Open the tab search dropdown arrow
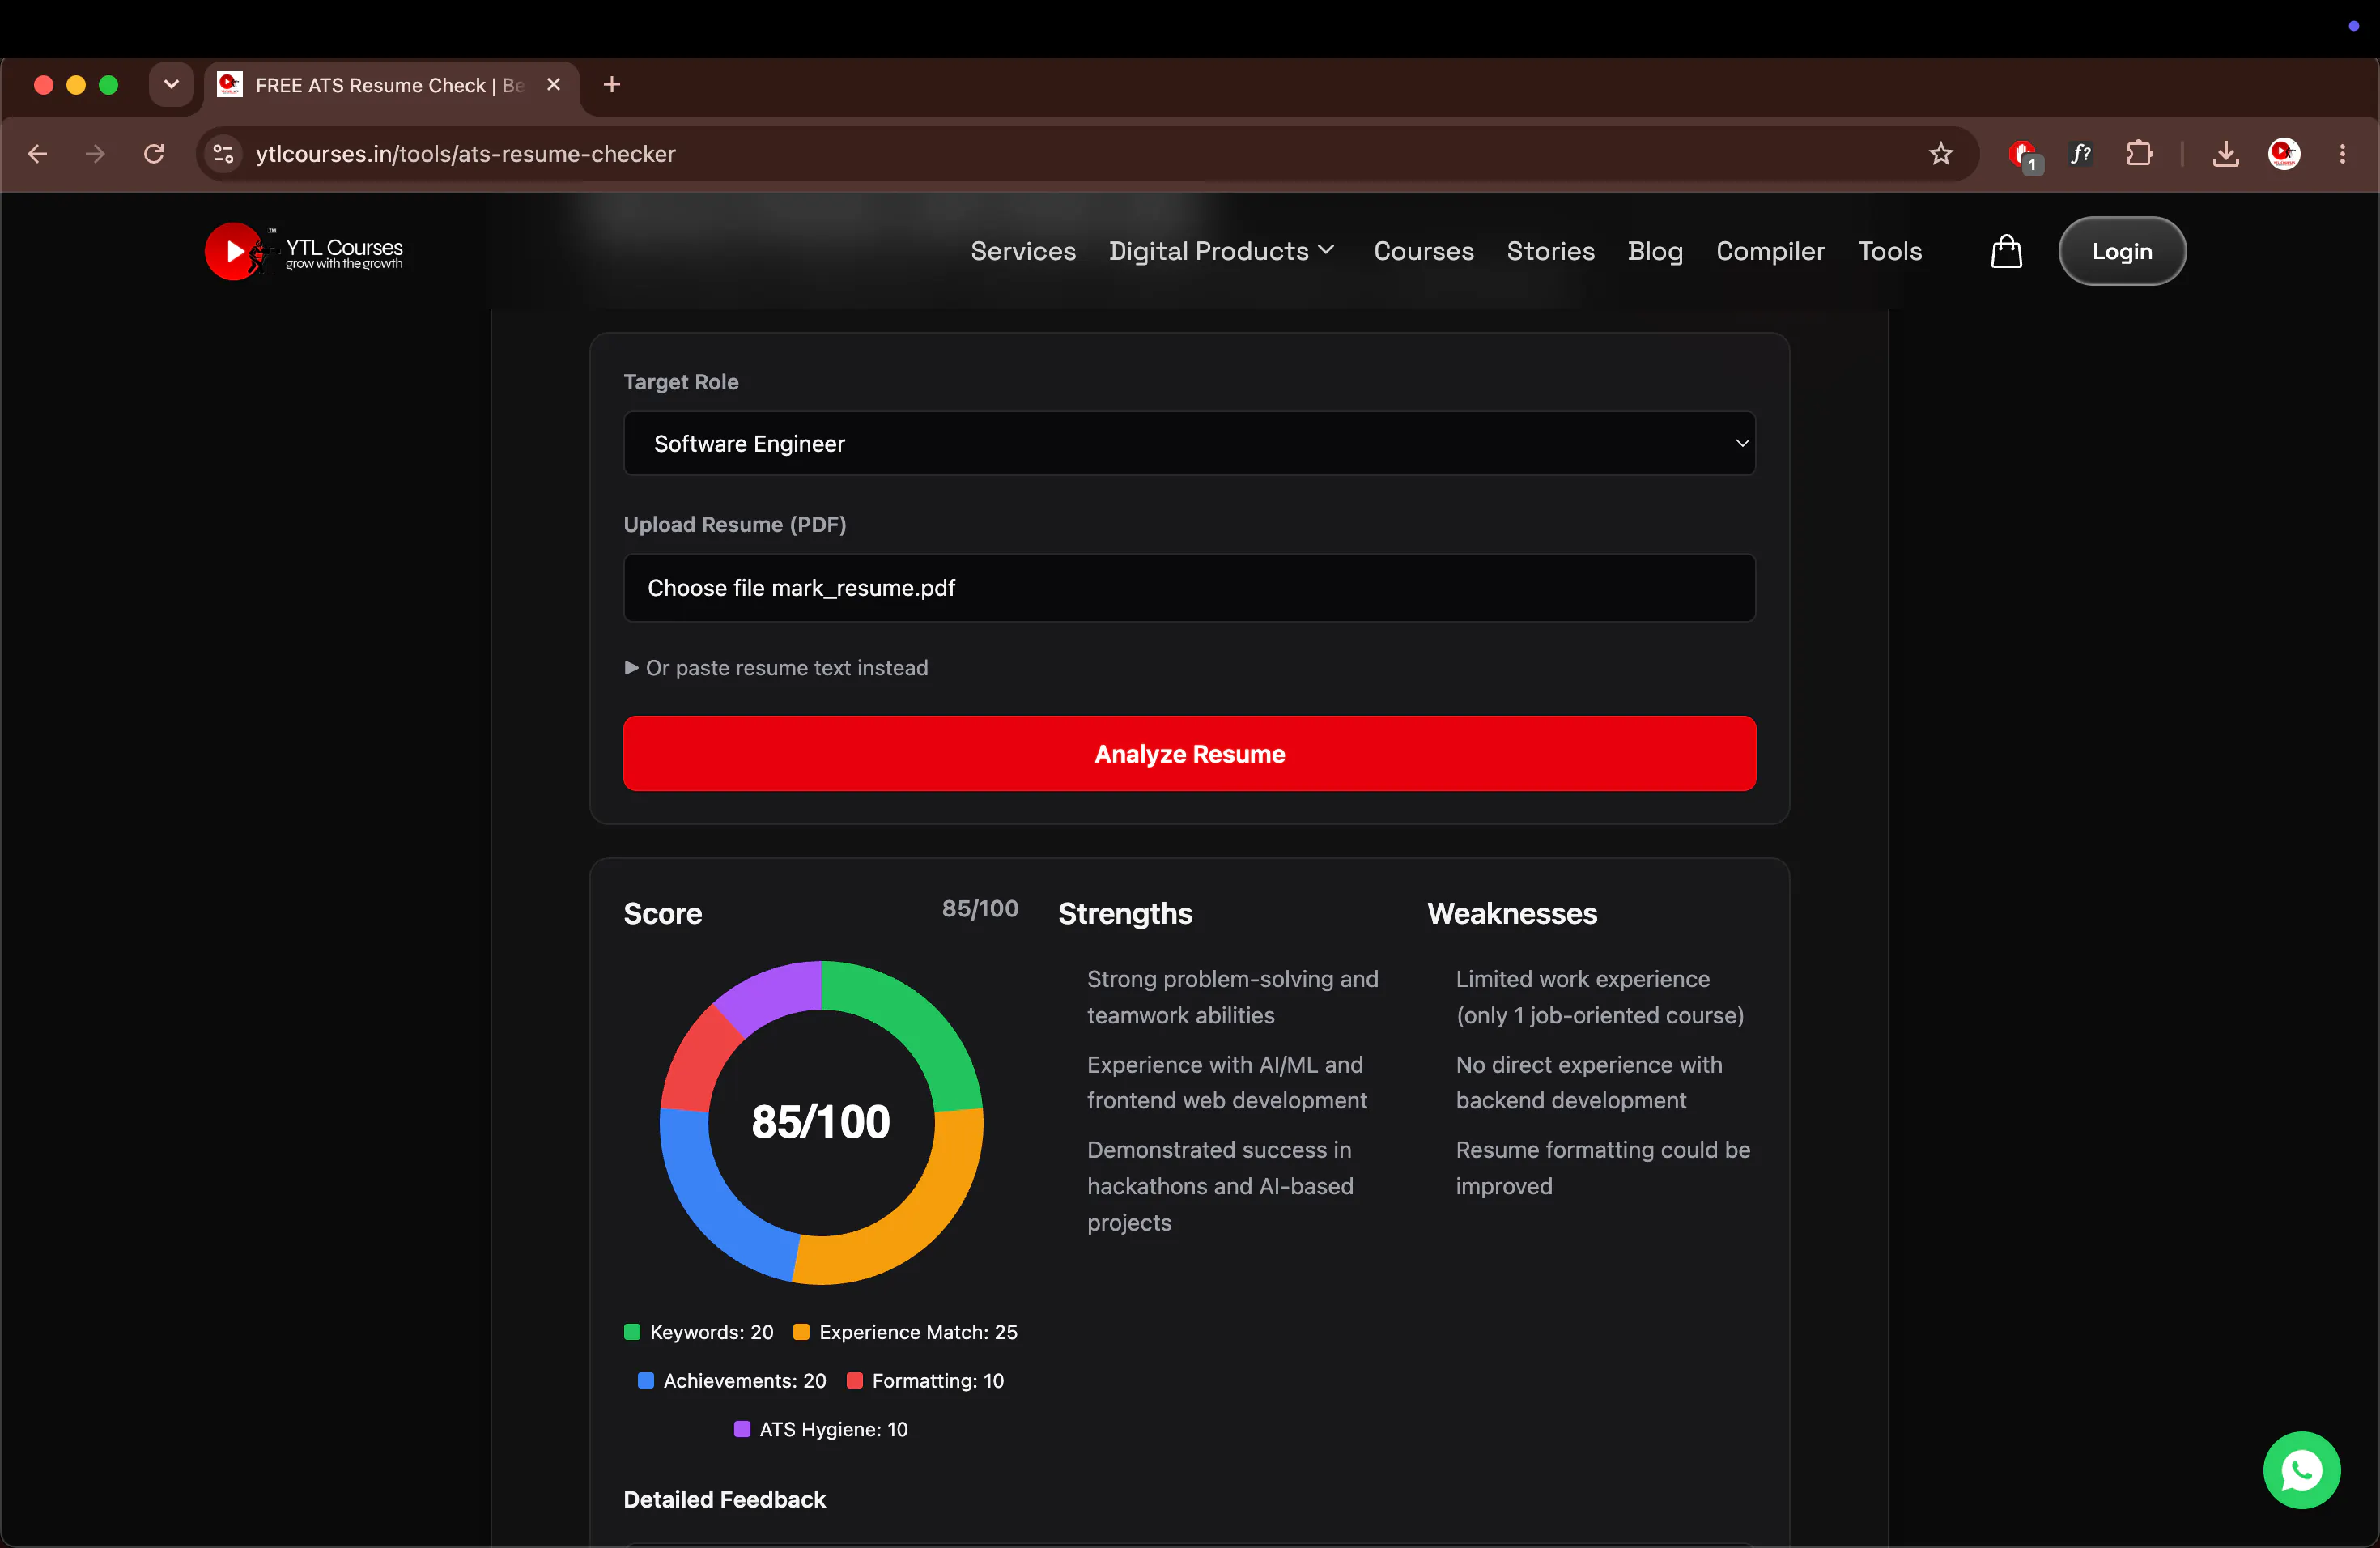The image size is (2380, 1548). point(171,85)
